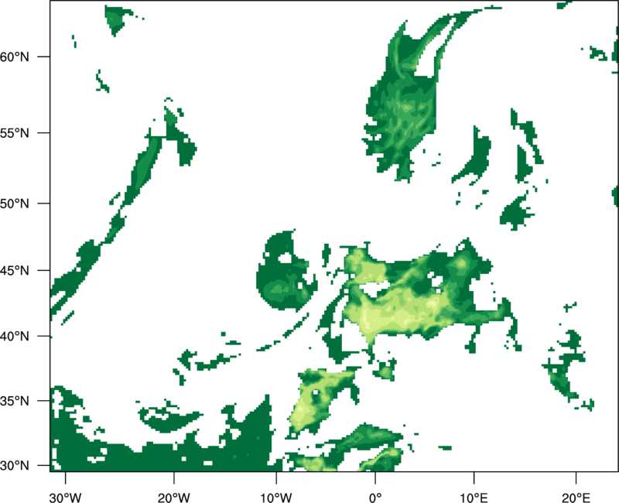Click the 35°N latitude label
The height and width of the screenshot is (503, 619).
[x=15, y=401]
